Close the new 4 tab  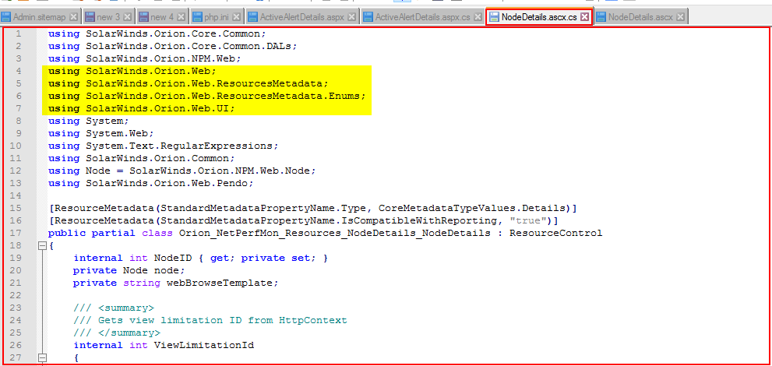(x=181, y=17)
